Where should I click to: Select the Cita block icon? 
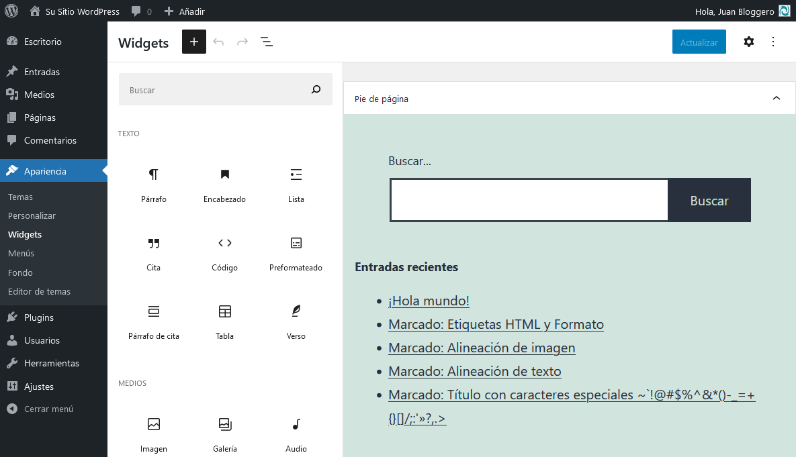click(x=154, y=250)
